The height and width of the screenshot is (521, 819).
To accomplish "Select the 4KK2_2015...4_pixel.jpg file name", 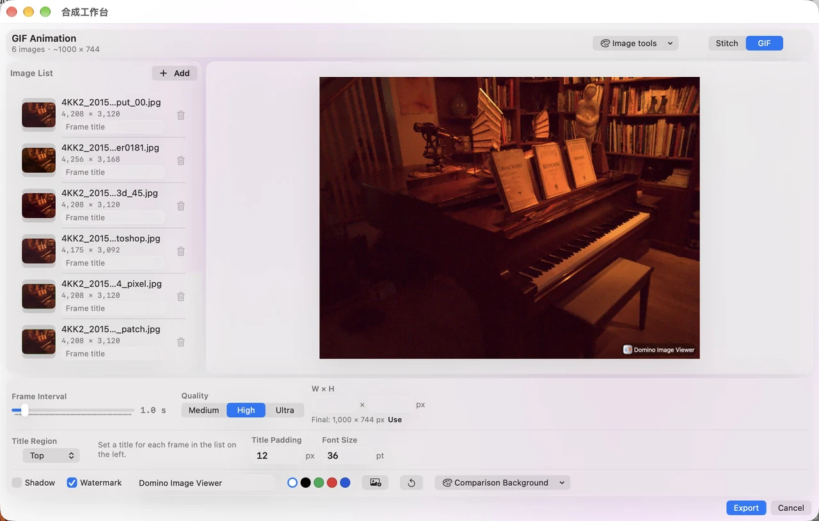I will point(111,284).
